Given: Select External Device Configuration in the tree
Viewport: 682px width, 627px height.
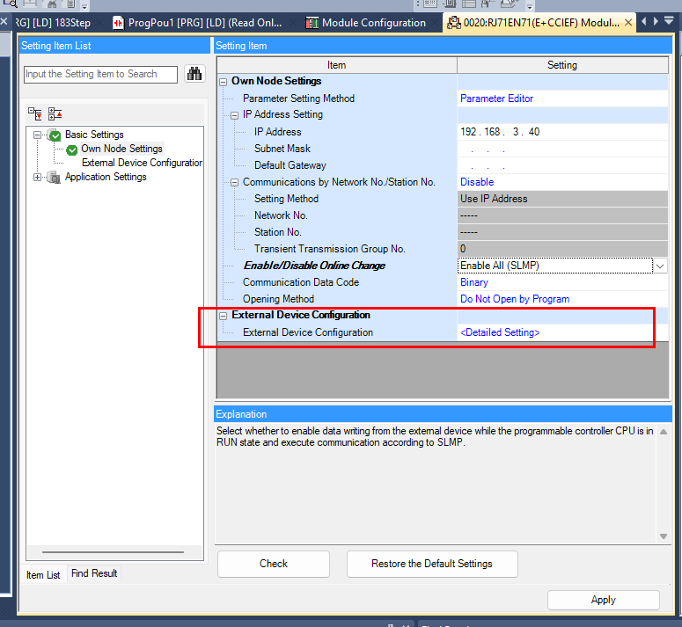Looking at the screenshot, I should pos(142,163).
